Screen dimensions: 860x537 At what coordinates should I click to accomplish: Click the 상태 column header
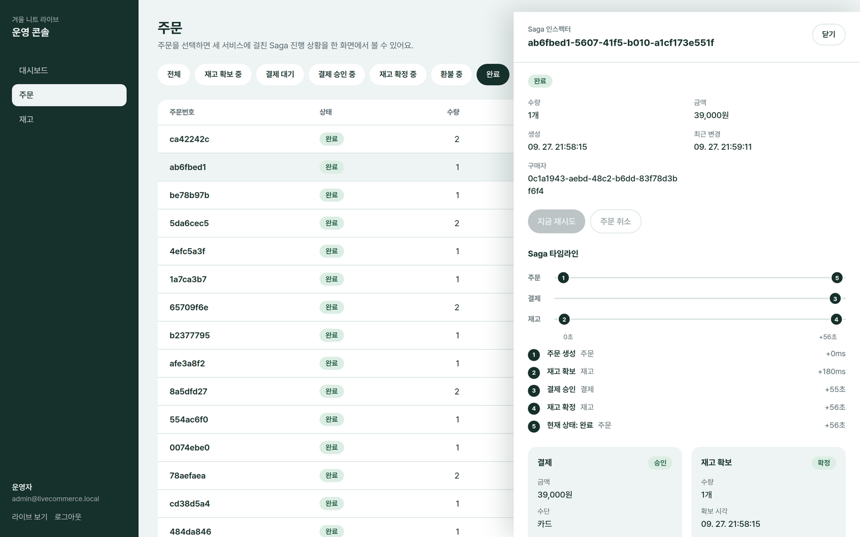pyautogui.click(x=326, y=112)
